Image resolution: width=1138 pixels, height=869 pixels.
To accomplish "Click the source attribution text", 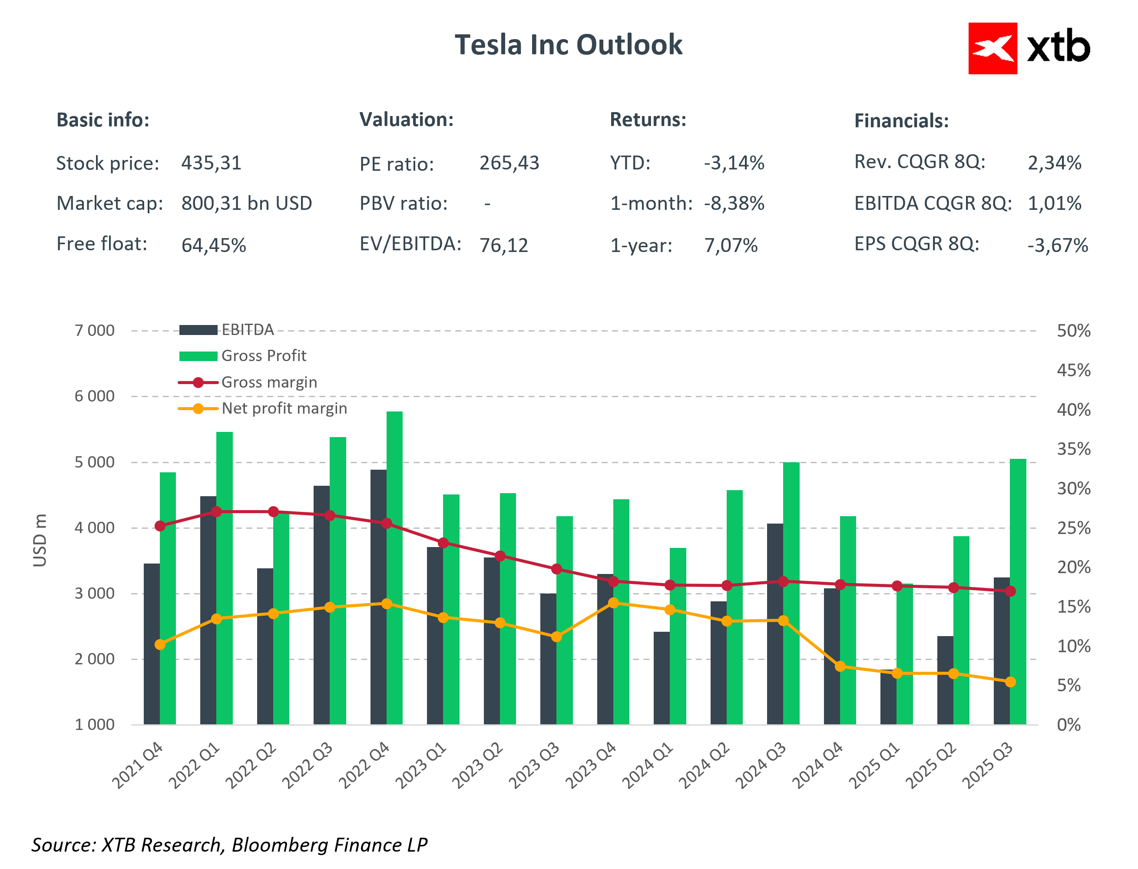I will pos(229,845).
